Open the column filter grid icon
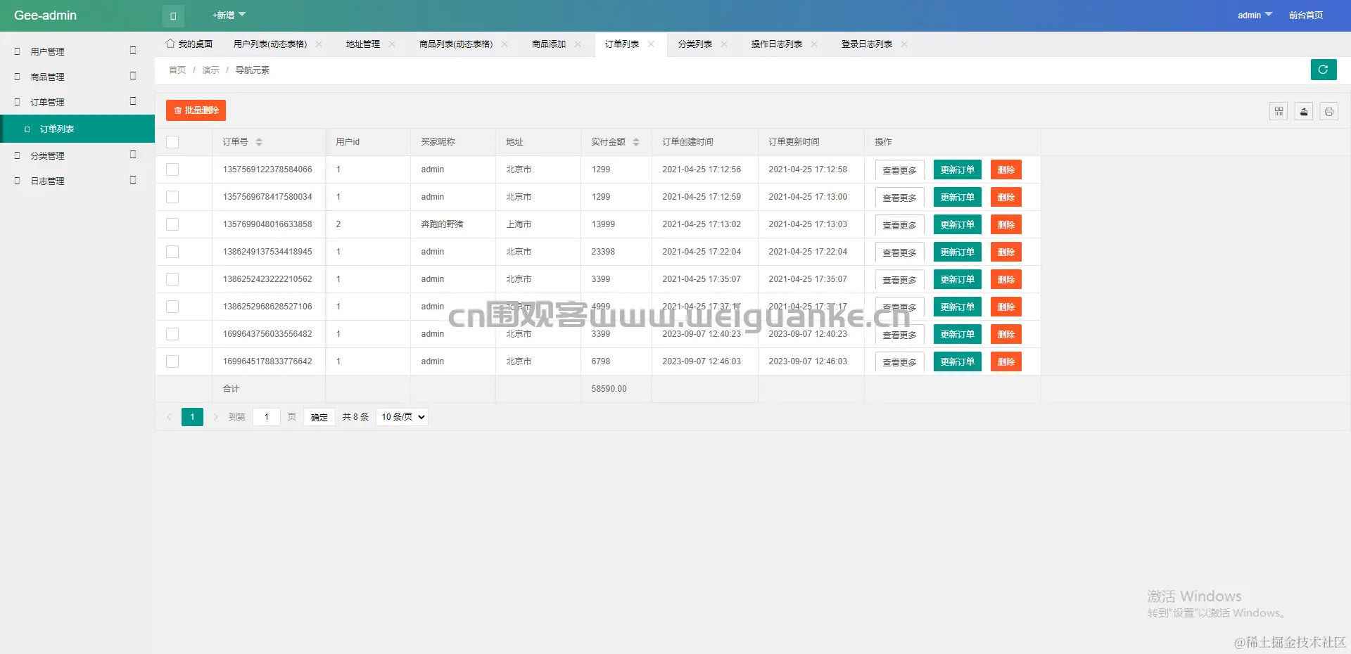 tap(1279, 111)
